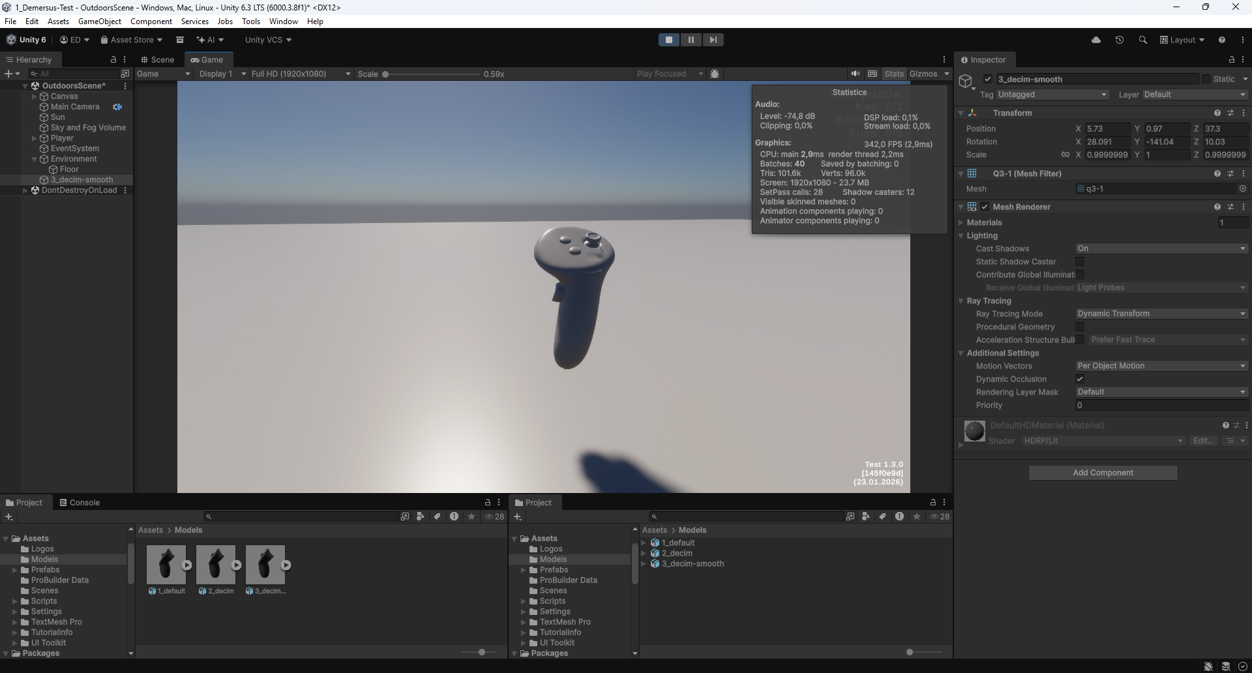
Task: Disable Dynamic Occlusion in Additional Settings
Action: (x=1081, y=379)
